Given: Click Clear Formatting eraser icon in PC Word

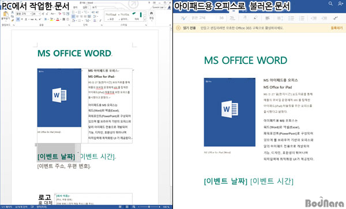Looking at the screenshot, I should click(59, 14).
